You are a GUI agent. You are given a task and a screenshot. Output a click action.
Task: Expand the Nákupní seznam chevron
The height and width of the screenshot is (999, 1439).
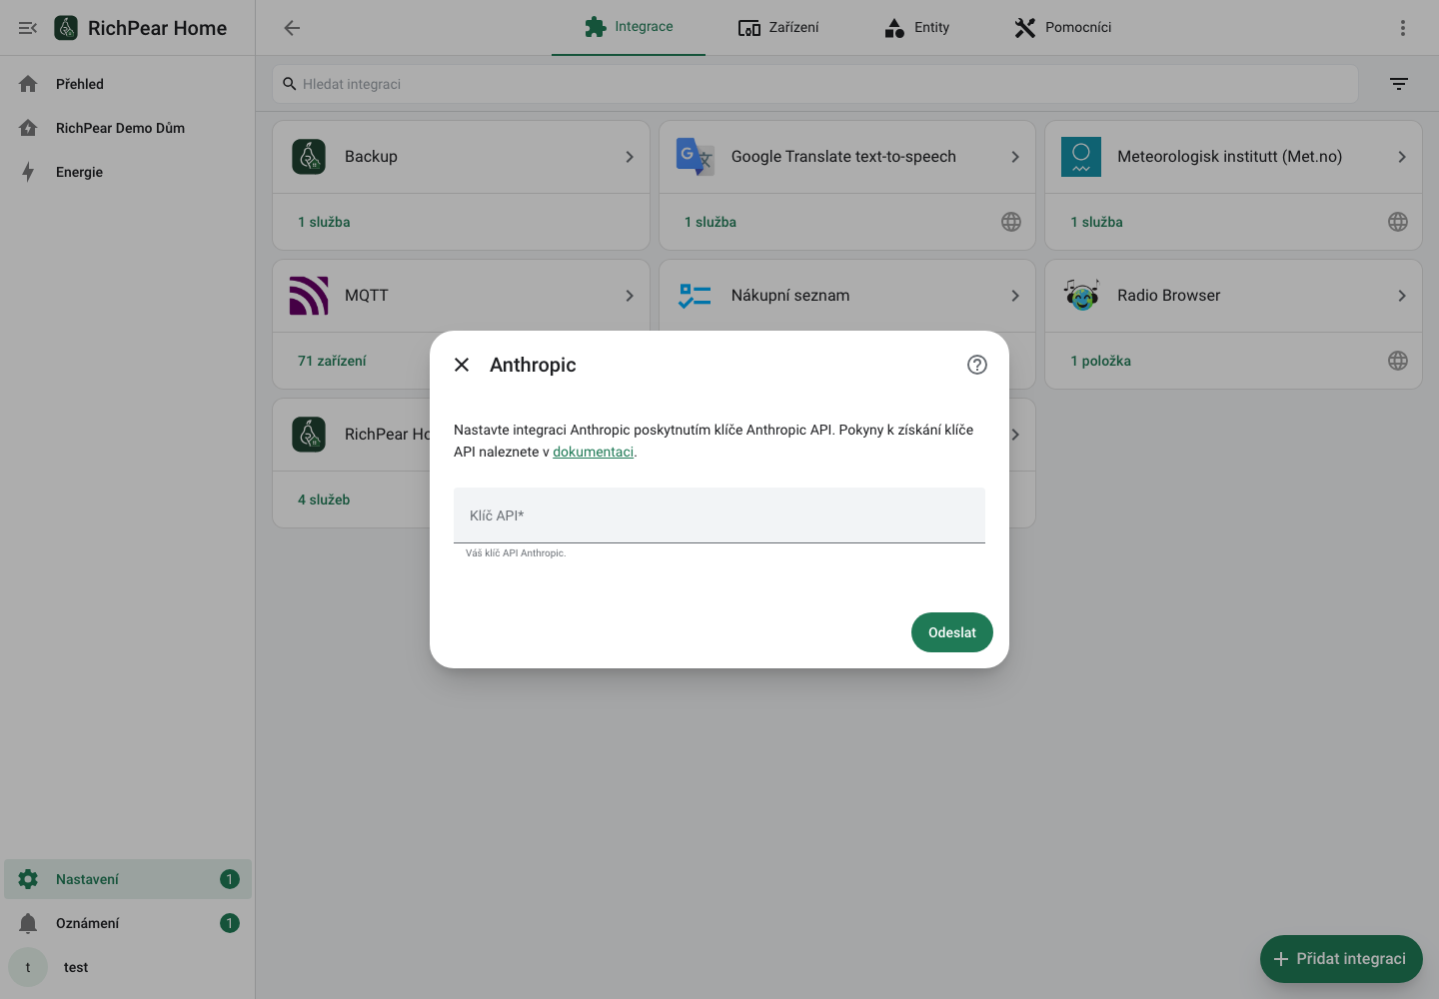(x=1015, y=296)
